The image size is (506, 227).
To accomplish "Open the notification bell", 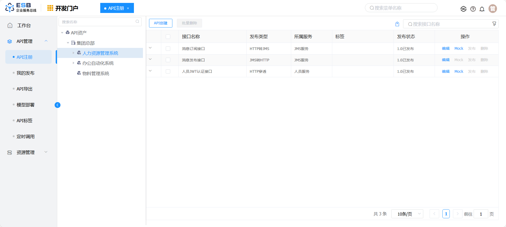I will pyautogui.click(x=482, y=9).
